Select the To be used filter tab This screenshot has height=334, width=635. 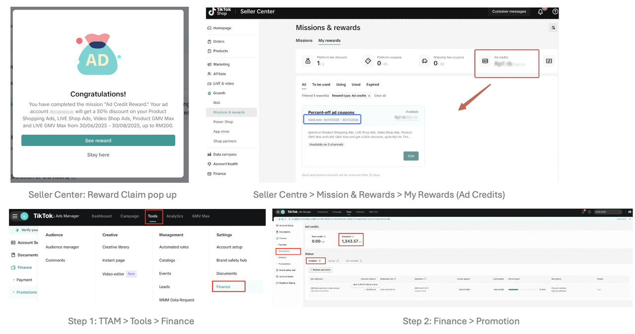tap(321, 84)
